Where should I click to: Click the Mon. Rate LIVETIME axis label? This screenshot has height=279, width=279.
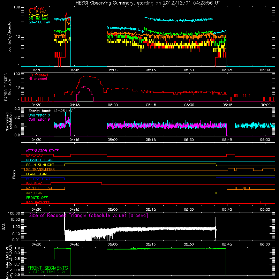point(9,262)
